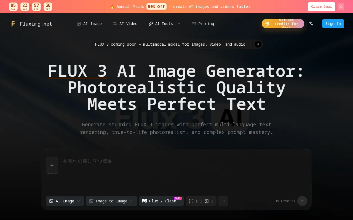
Task: Open the language translate icon
Action: 311,24
